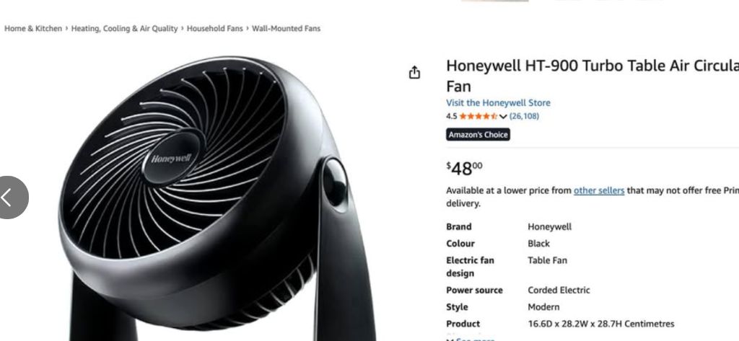Expand See more product details

(x=471, y=339)
